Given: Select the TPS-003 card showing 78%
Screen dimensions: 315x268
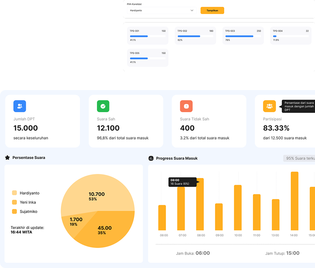Looking at the screenshot, I should point(243,36).
